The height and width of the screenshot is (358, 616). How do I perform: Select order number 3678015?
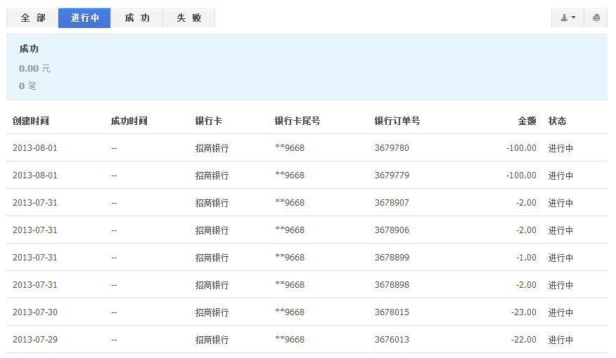(x=392, y=312)
